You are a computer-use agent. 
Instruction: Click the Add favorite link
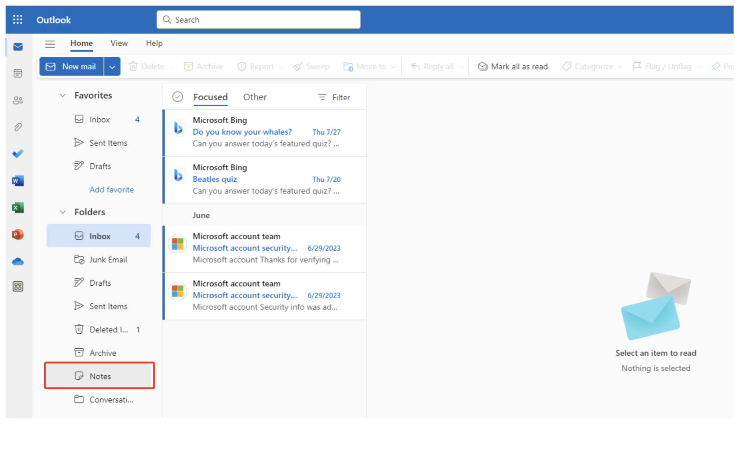[112, 189]
